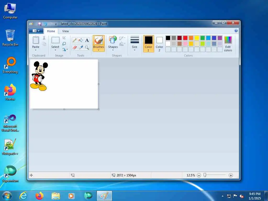
Task: Pick the yellow color swatch
Action: pos(197,38)
